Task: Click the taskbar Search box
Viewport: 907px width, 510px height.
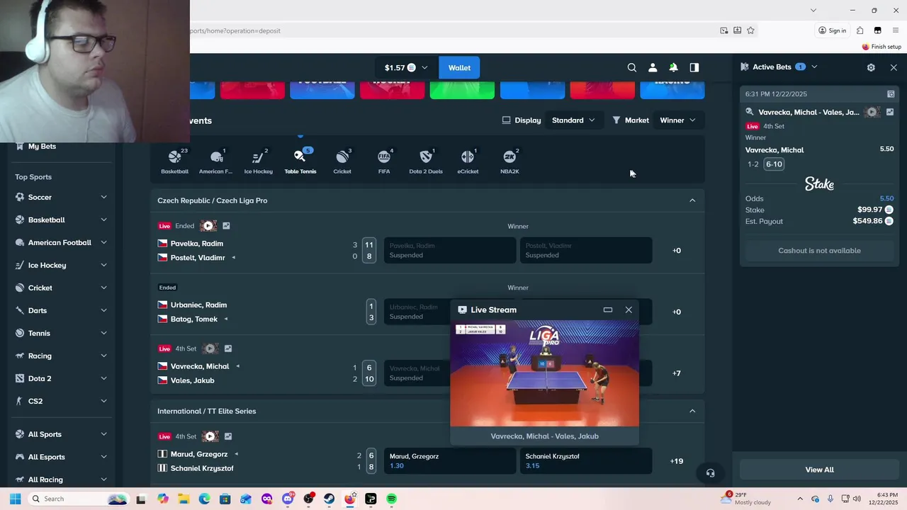Action: coord(78,499)
